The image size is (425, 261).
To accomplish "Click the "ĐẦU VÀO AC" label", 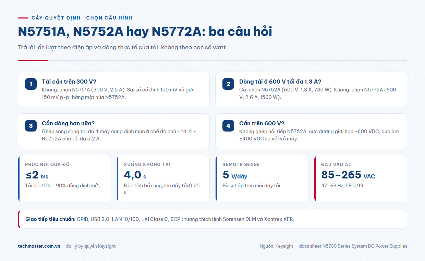I will 337,164.
